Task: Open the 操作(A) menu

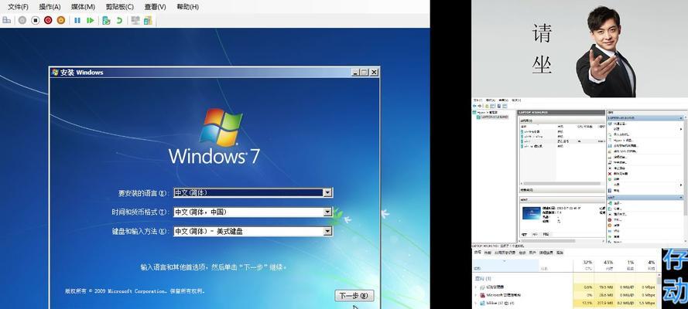Action: (50, 7)
